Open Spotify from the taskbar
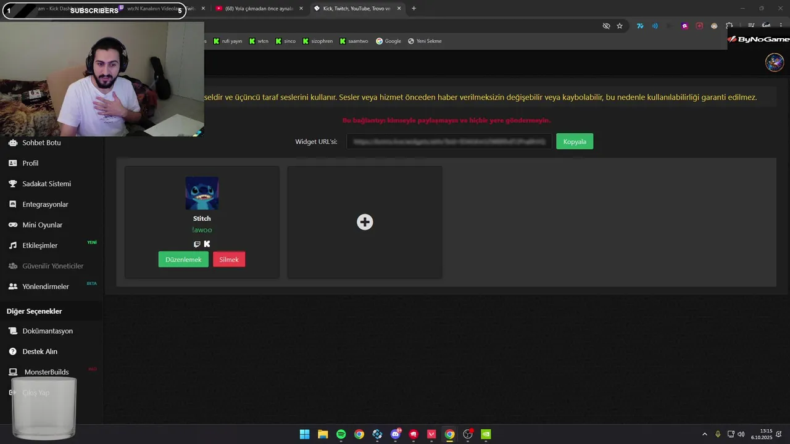The width and height of the screenshot is (790, 444). 341,434
